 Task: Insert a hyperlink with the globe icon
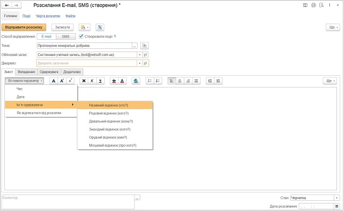pyautogui.click(x=136, y=81)
